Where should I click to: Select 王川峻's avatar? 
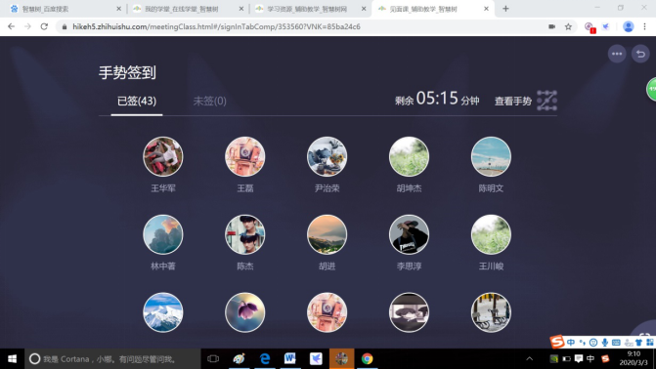[x=491, y=234]
